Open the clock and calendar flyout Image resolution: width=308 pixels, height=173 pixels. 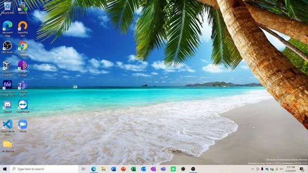tap(291, 169)
